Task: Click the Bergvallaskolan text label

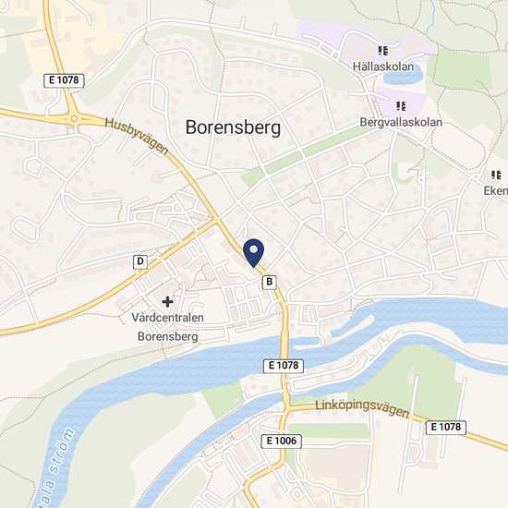Action: coord(401,122)
